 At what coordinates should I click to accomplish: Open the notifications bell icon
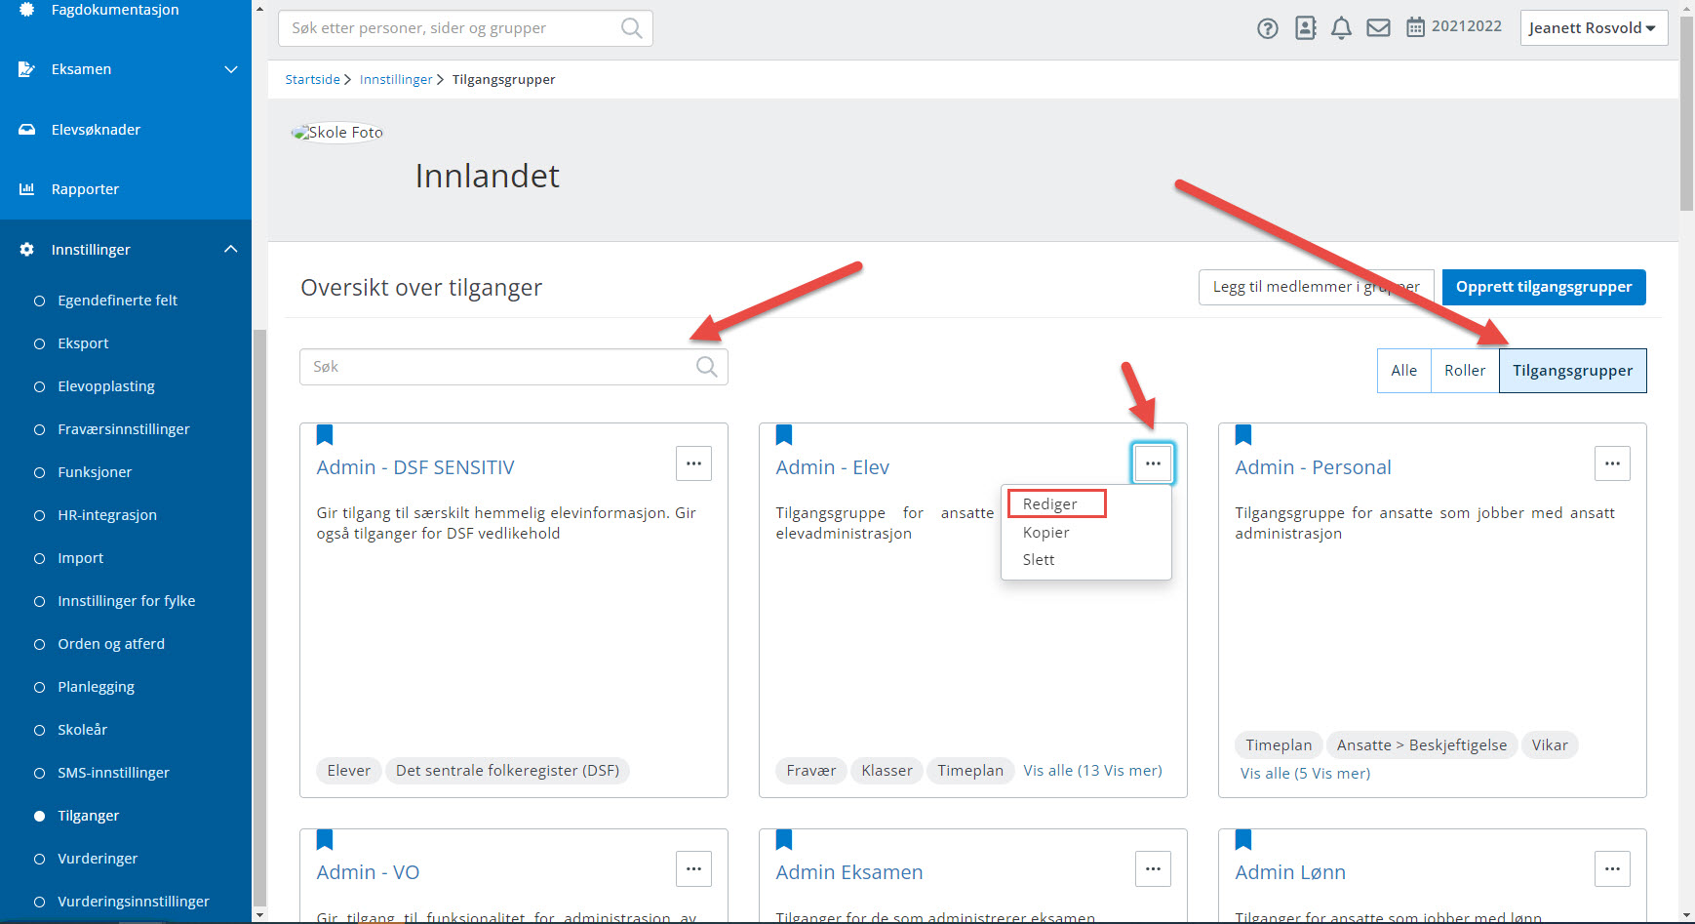tap(1342, 28)
